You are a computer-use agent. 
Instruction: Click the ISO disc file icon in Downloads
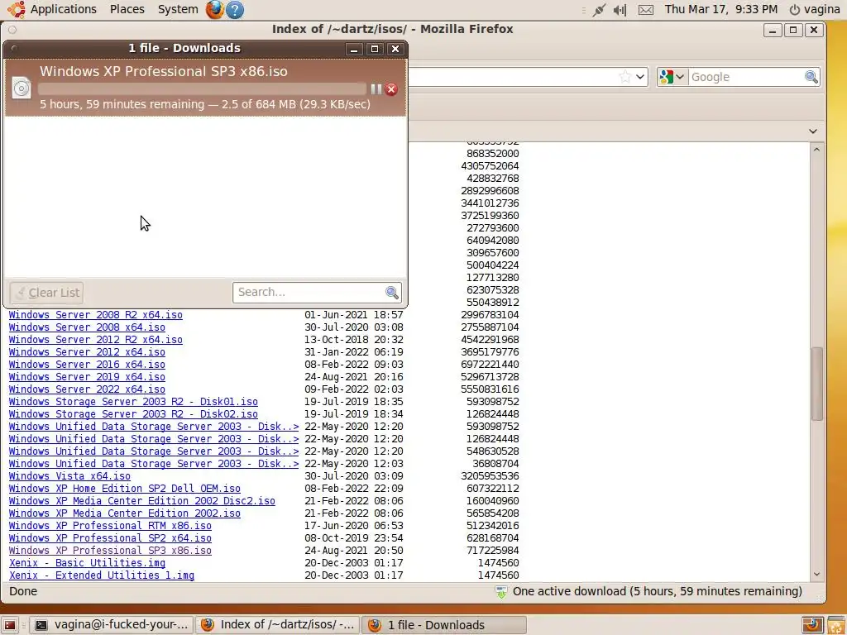[x=22, y=88]
